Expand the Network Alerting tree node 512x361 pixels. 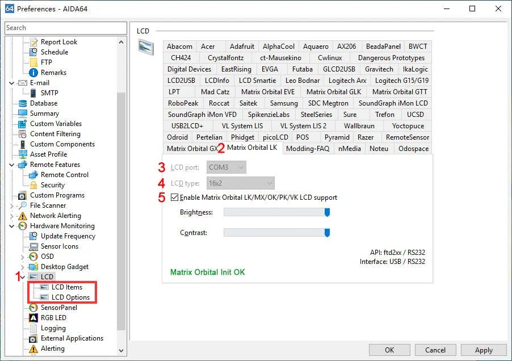12,216
